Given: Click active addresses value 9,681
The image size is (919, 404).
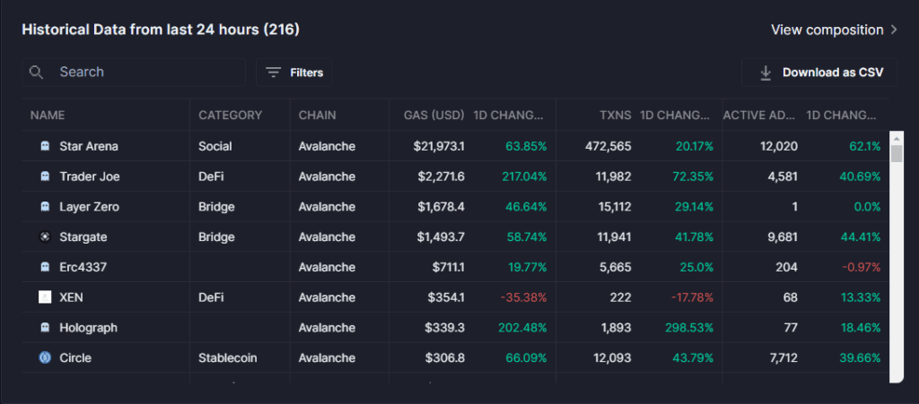Looking at the screenshot, I should [x=782, y=236].
